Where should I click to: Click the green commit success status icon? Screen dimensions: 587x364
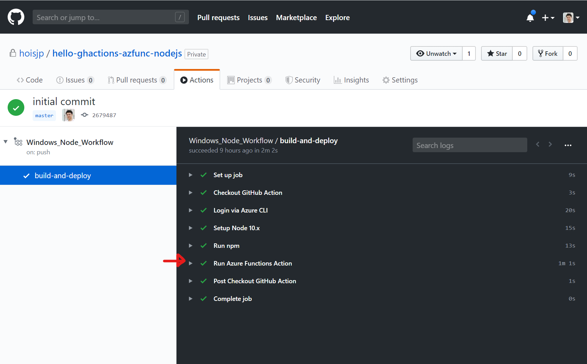[16, 107]
